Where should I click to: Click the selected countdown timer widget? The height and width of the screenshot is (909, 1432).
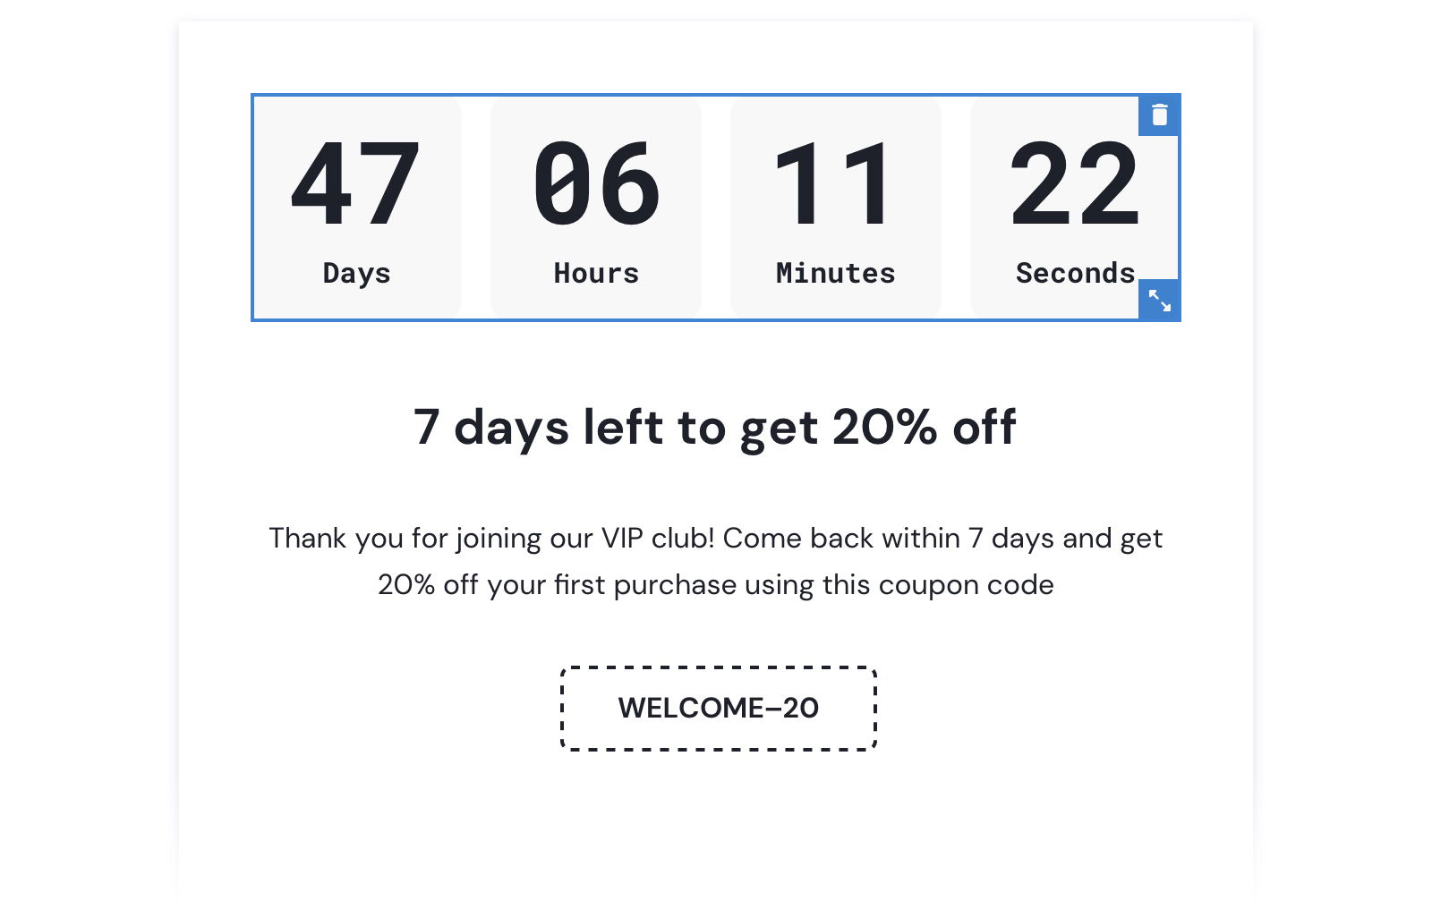(716, 206)
